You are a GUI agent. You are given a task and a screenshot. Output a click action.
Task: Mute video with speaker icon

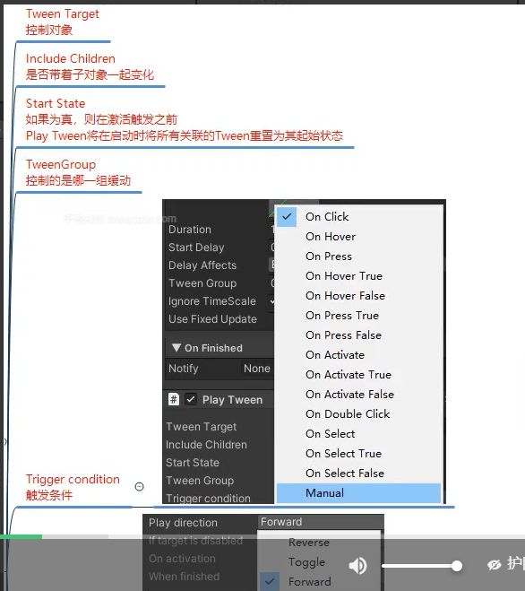tap(357, 566)
